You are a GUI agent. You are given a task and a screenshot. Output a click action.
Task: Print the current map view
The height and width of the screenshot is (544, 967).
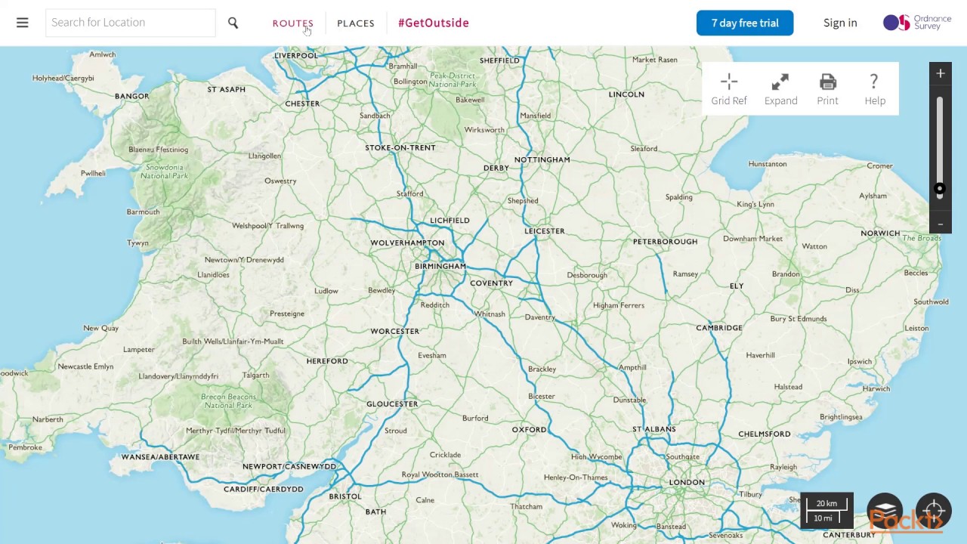827,89
